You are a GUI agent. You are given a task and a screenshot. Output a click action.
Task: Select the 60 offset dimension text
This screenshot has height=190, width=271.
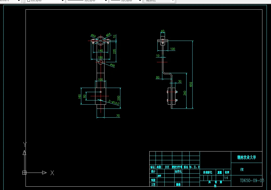pos(158,78)
